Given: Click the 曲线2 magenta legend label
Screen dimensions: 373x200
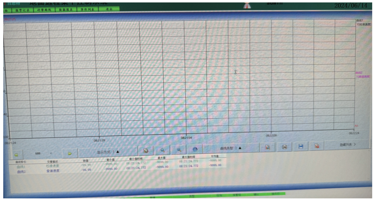Looking at the screenshot, I should coord(359,73).
